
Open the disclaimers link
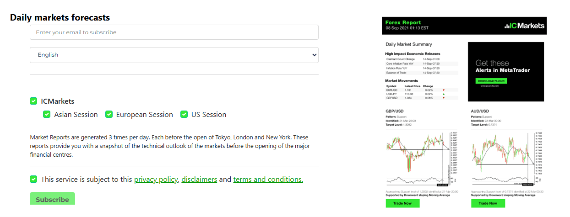pyautogui.click(x=199, y=180)
